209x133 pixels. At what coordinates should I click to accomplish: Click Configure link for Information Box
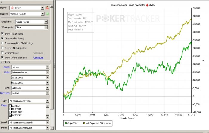(x=39, y=58)
